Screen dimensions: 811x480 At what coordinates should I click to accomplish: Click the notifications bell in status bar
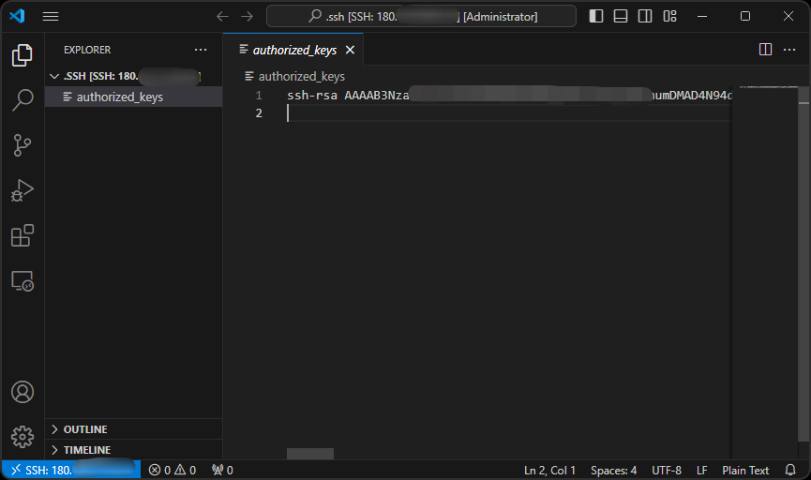790,470
